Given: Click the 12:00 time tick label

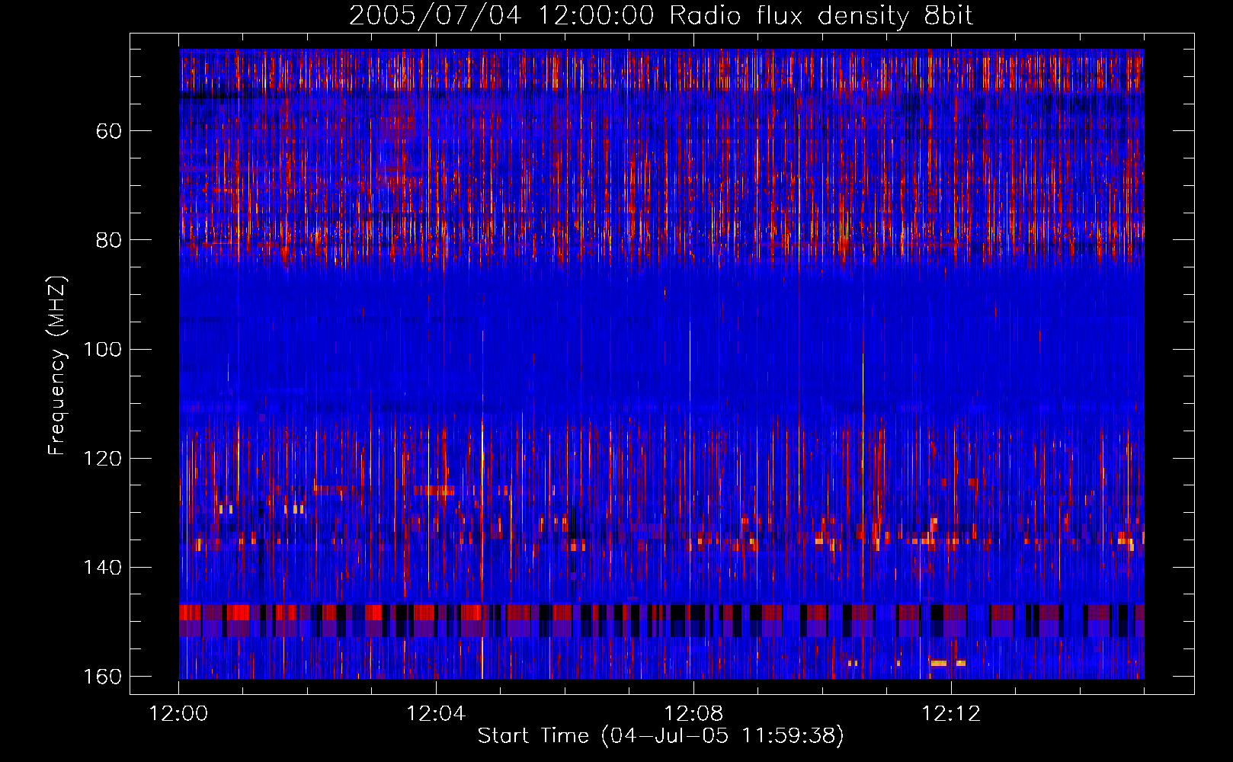Looking at the screenshot, I should coord(179,714).
